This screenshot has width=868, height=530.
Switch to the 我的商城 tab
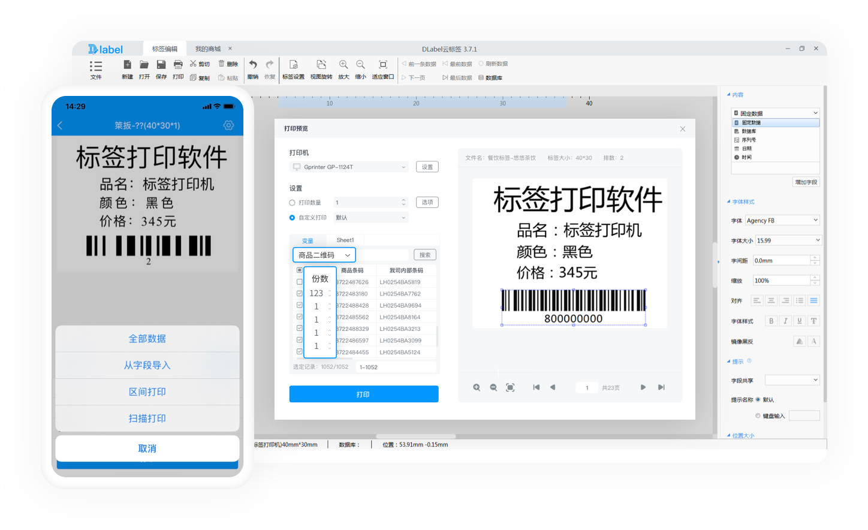point(208,49)
